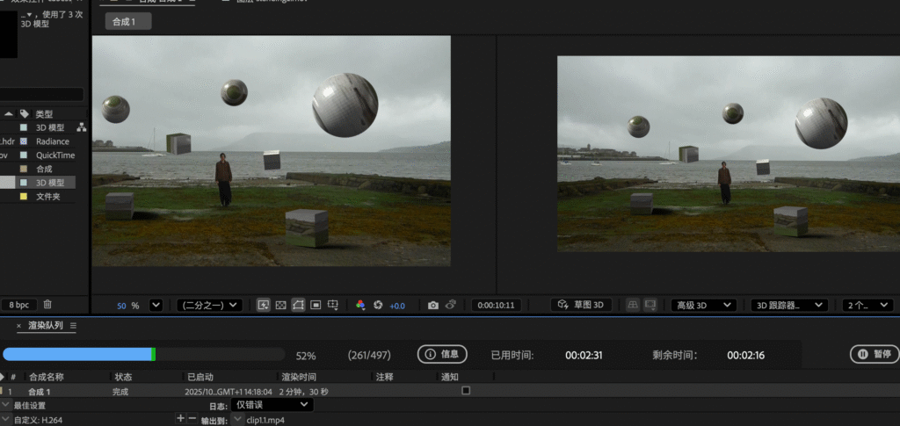The image size is (900, 426).
Task: Take a snapshot with the camera icon
Action: [433, 305]
